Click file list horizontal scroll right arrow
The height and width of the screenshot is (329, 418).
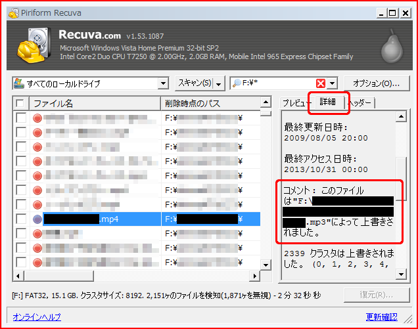255,276
